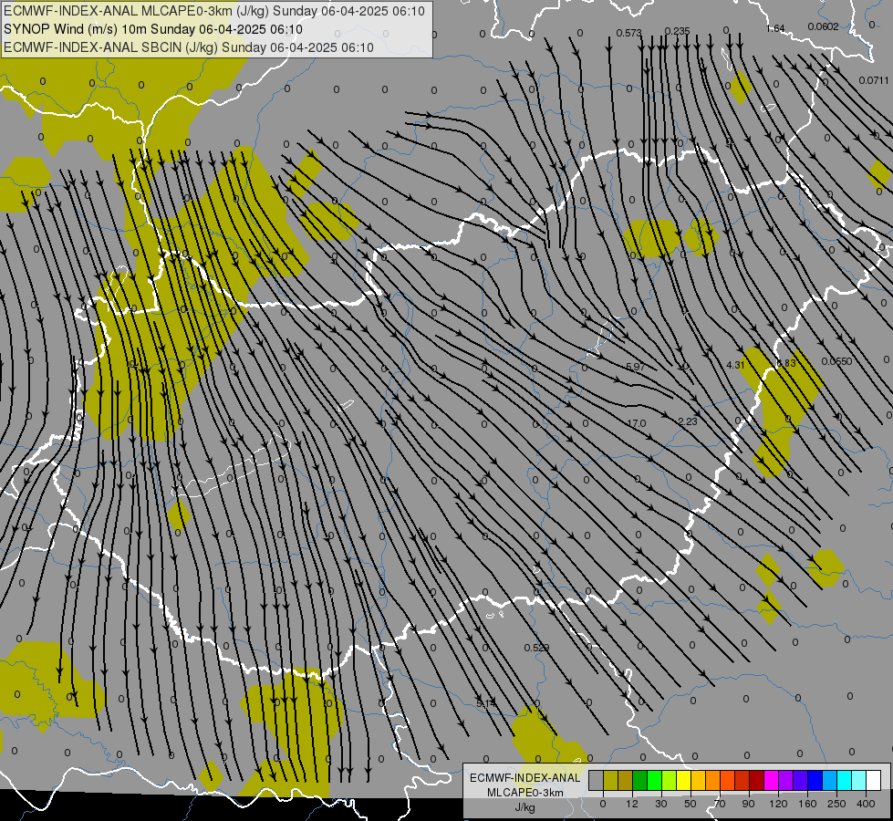Select the cyan swatch in the color legend
The height and width of the screenshot is (821, 893).
846,780
